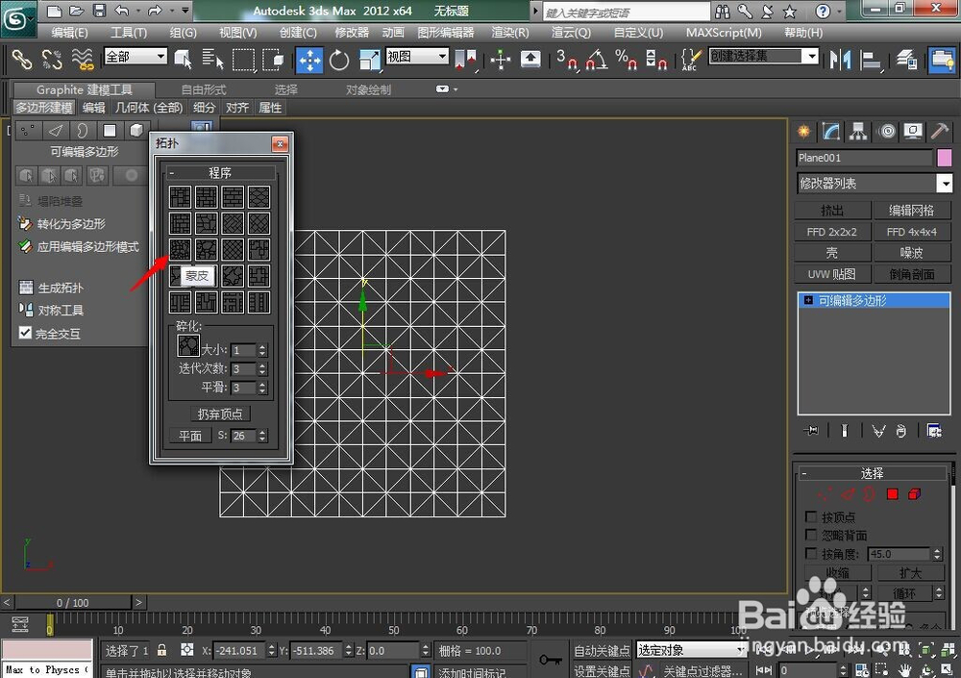This screenshot has height=678, width=961.
Task: Open Select by Name list icon
Action: [x=212, y=61]
